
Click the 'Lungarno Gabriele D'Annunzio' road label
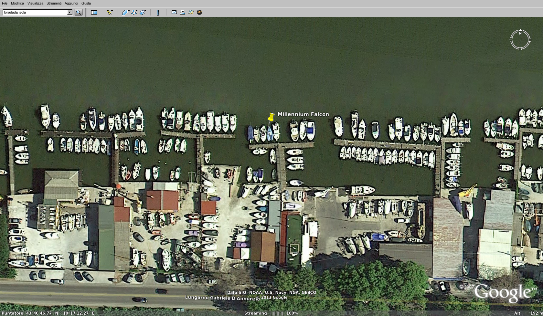(222, 298)
